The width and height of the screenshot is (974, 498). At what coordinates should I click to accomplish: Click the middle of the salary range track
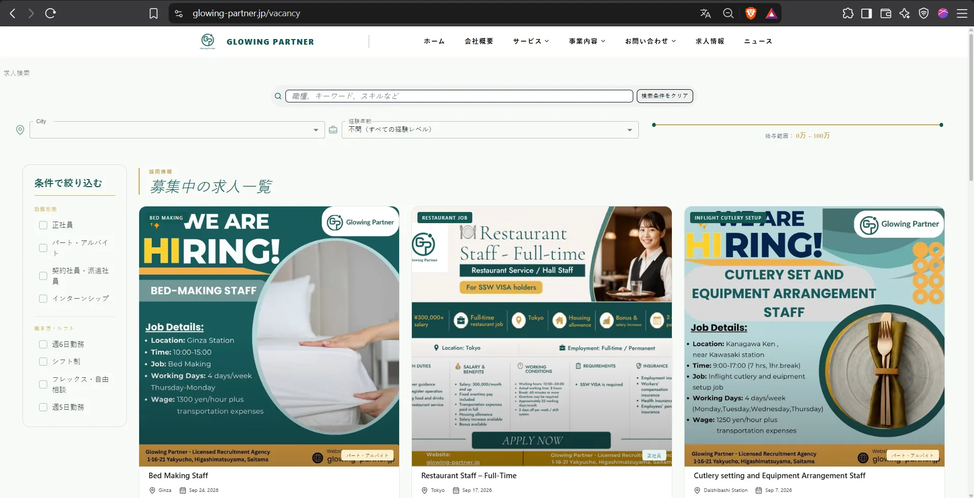797,125
